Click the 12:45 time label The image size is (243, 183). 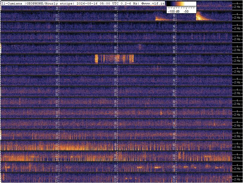(x=174, y=179)
